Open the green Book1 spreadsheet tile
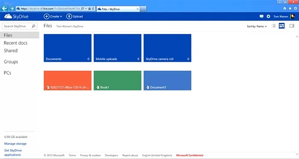 tap(117, 81)
